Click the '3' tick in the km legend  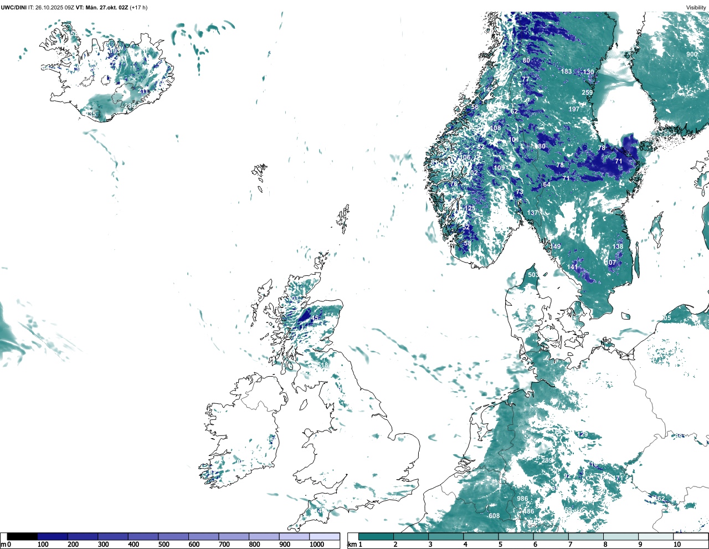[x=430, y=545]
